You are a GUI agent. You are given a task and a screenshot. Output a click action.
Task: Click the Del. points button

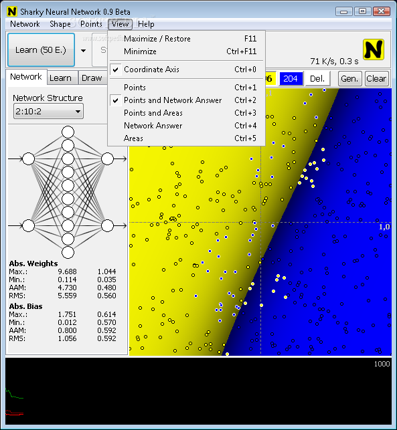tap(317, 79)
